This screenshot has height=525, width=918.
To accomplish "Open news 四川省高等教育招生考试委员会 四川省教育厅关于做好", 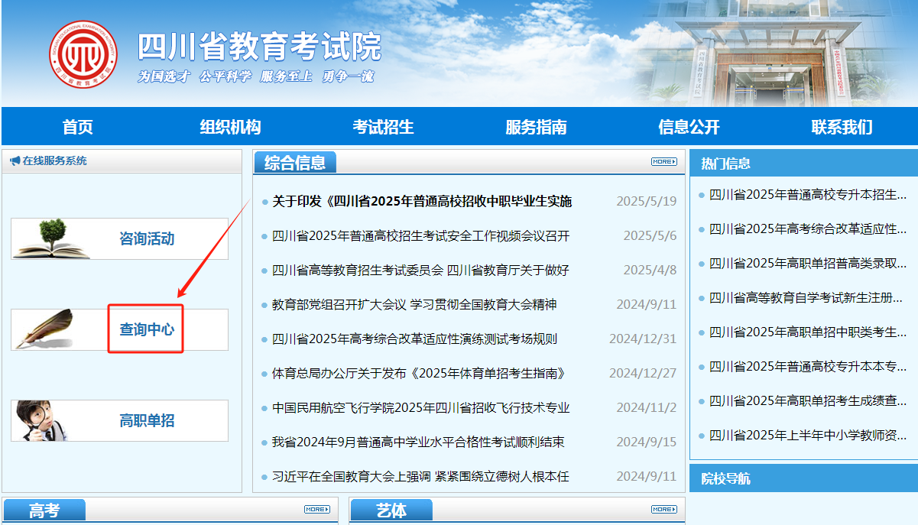I will click(420, 270).
